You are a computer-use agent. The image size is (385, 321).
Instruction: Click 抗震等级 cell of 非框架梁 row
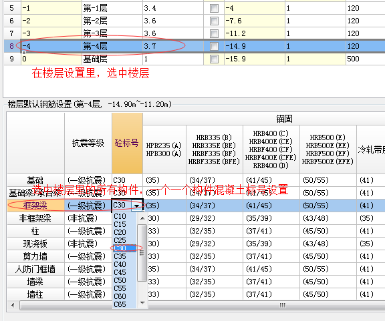pyautogui.click(x=88, y=218)
